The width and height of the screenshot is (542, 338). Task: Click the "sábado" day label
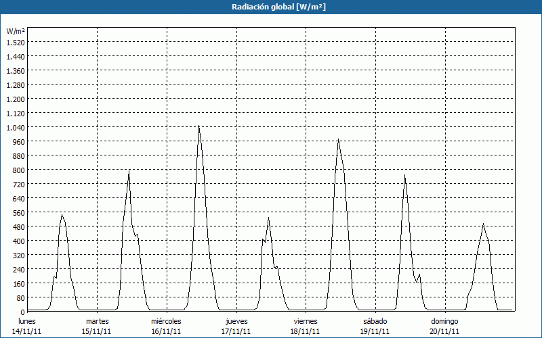tap(375, 321)
